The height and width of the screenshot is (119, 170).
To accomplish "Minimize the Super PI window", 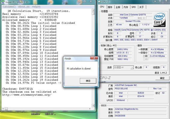I will pyautogui.click(x=80, y=2).
